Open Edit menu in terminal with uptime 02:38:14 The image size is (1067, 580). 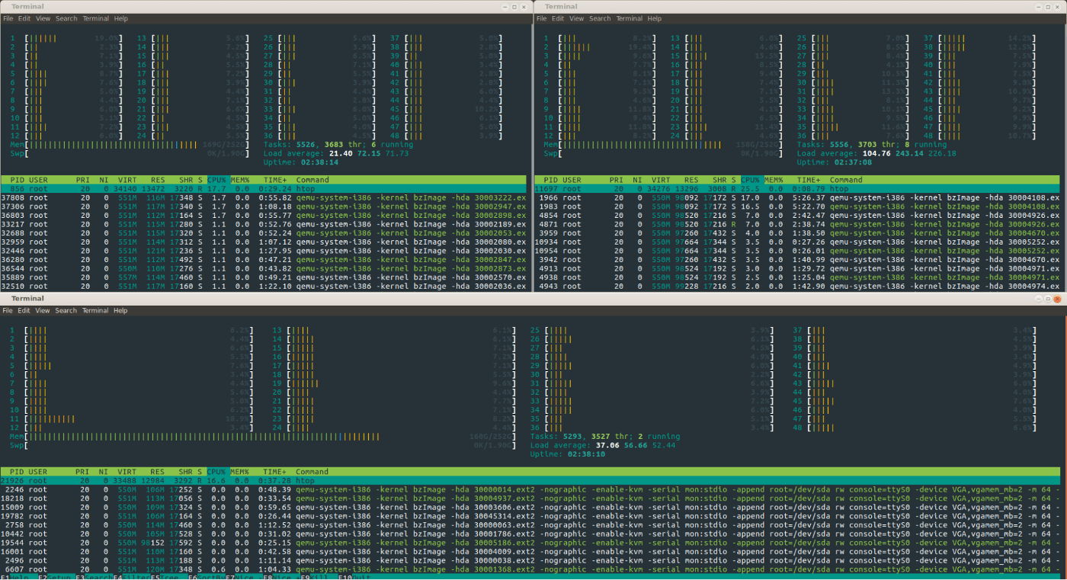[24, 18]
